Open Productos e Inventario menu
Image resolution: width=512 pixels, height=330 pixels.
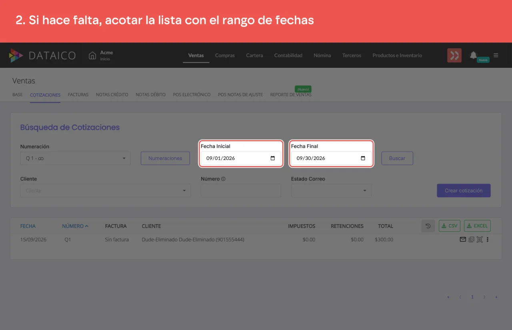[x=397, y=55]
